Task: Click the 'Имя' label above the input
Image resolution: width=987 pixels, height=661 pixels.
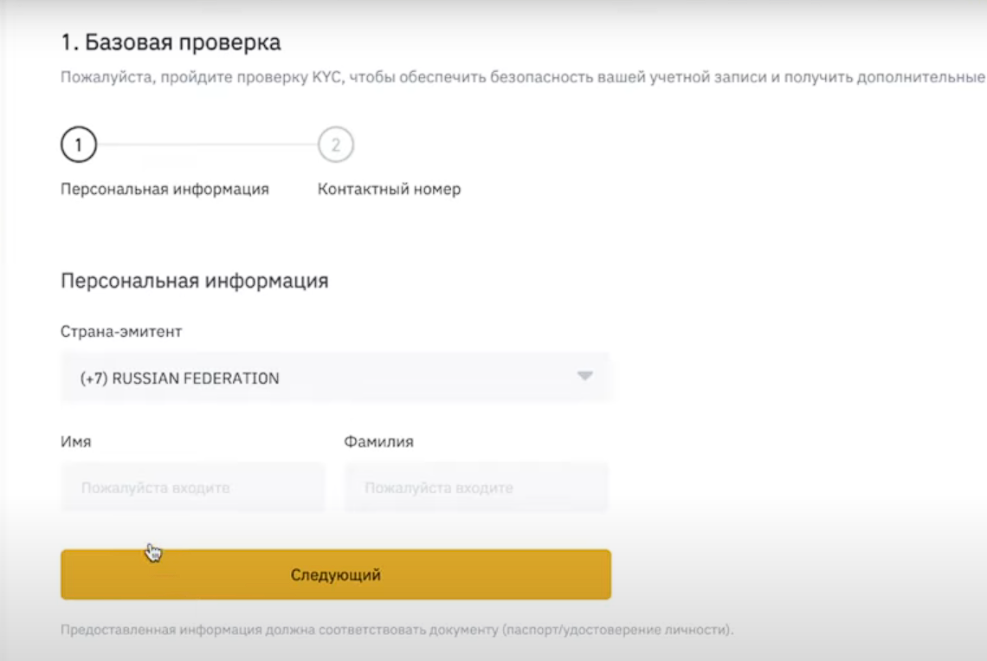Action: 75,441
